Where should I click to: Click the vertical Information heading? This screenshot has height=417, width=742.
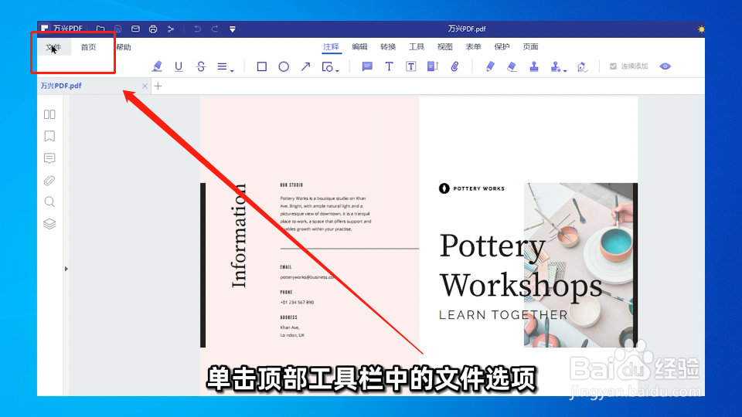tap(239, 236)
